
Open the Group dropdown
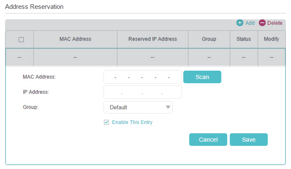[138, 107]
